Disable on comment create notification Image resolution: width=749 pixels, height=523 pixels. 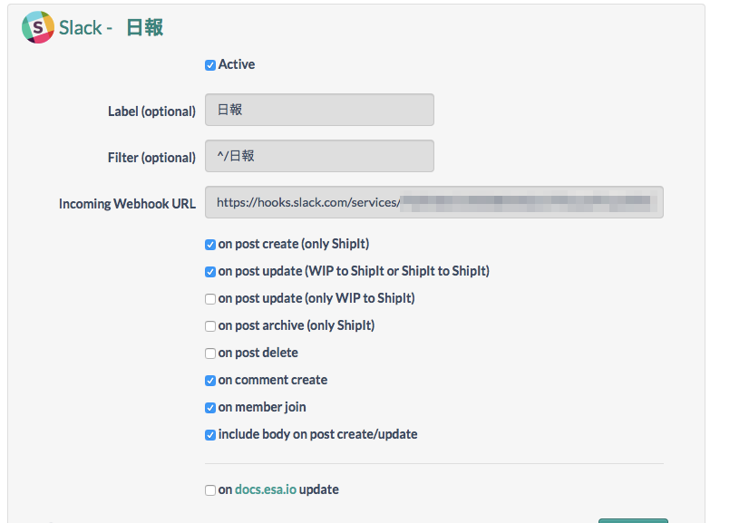(210, 381)
